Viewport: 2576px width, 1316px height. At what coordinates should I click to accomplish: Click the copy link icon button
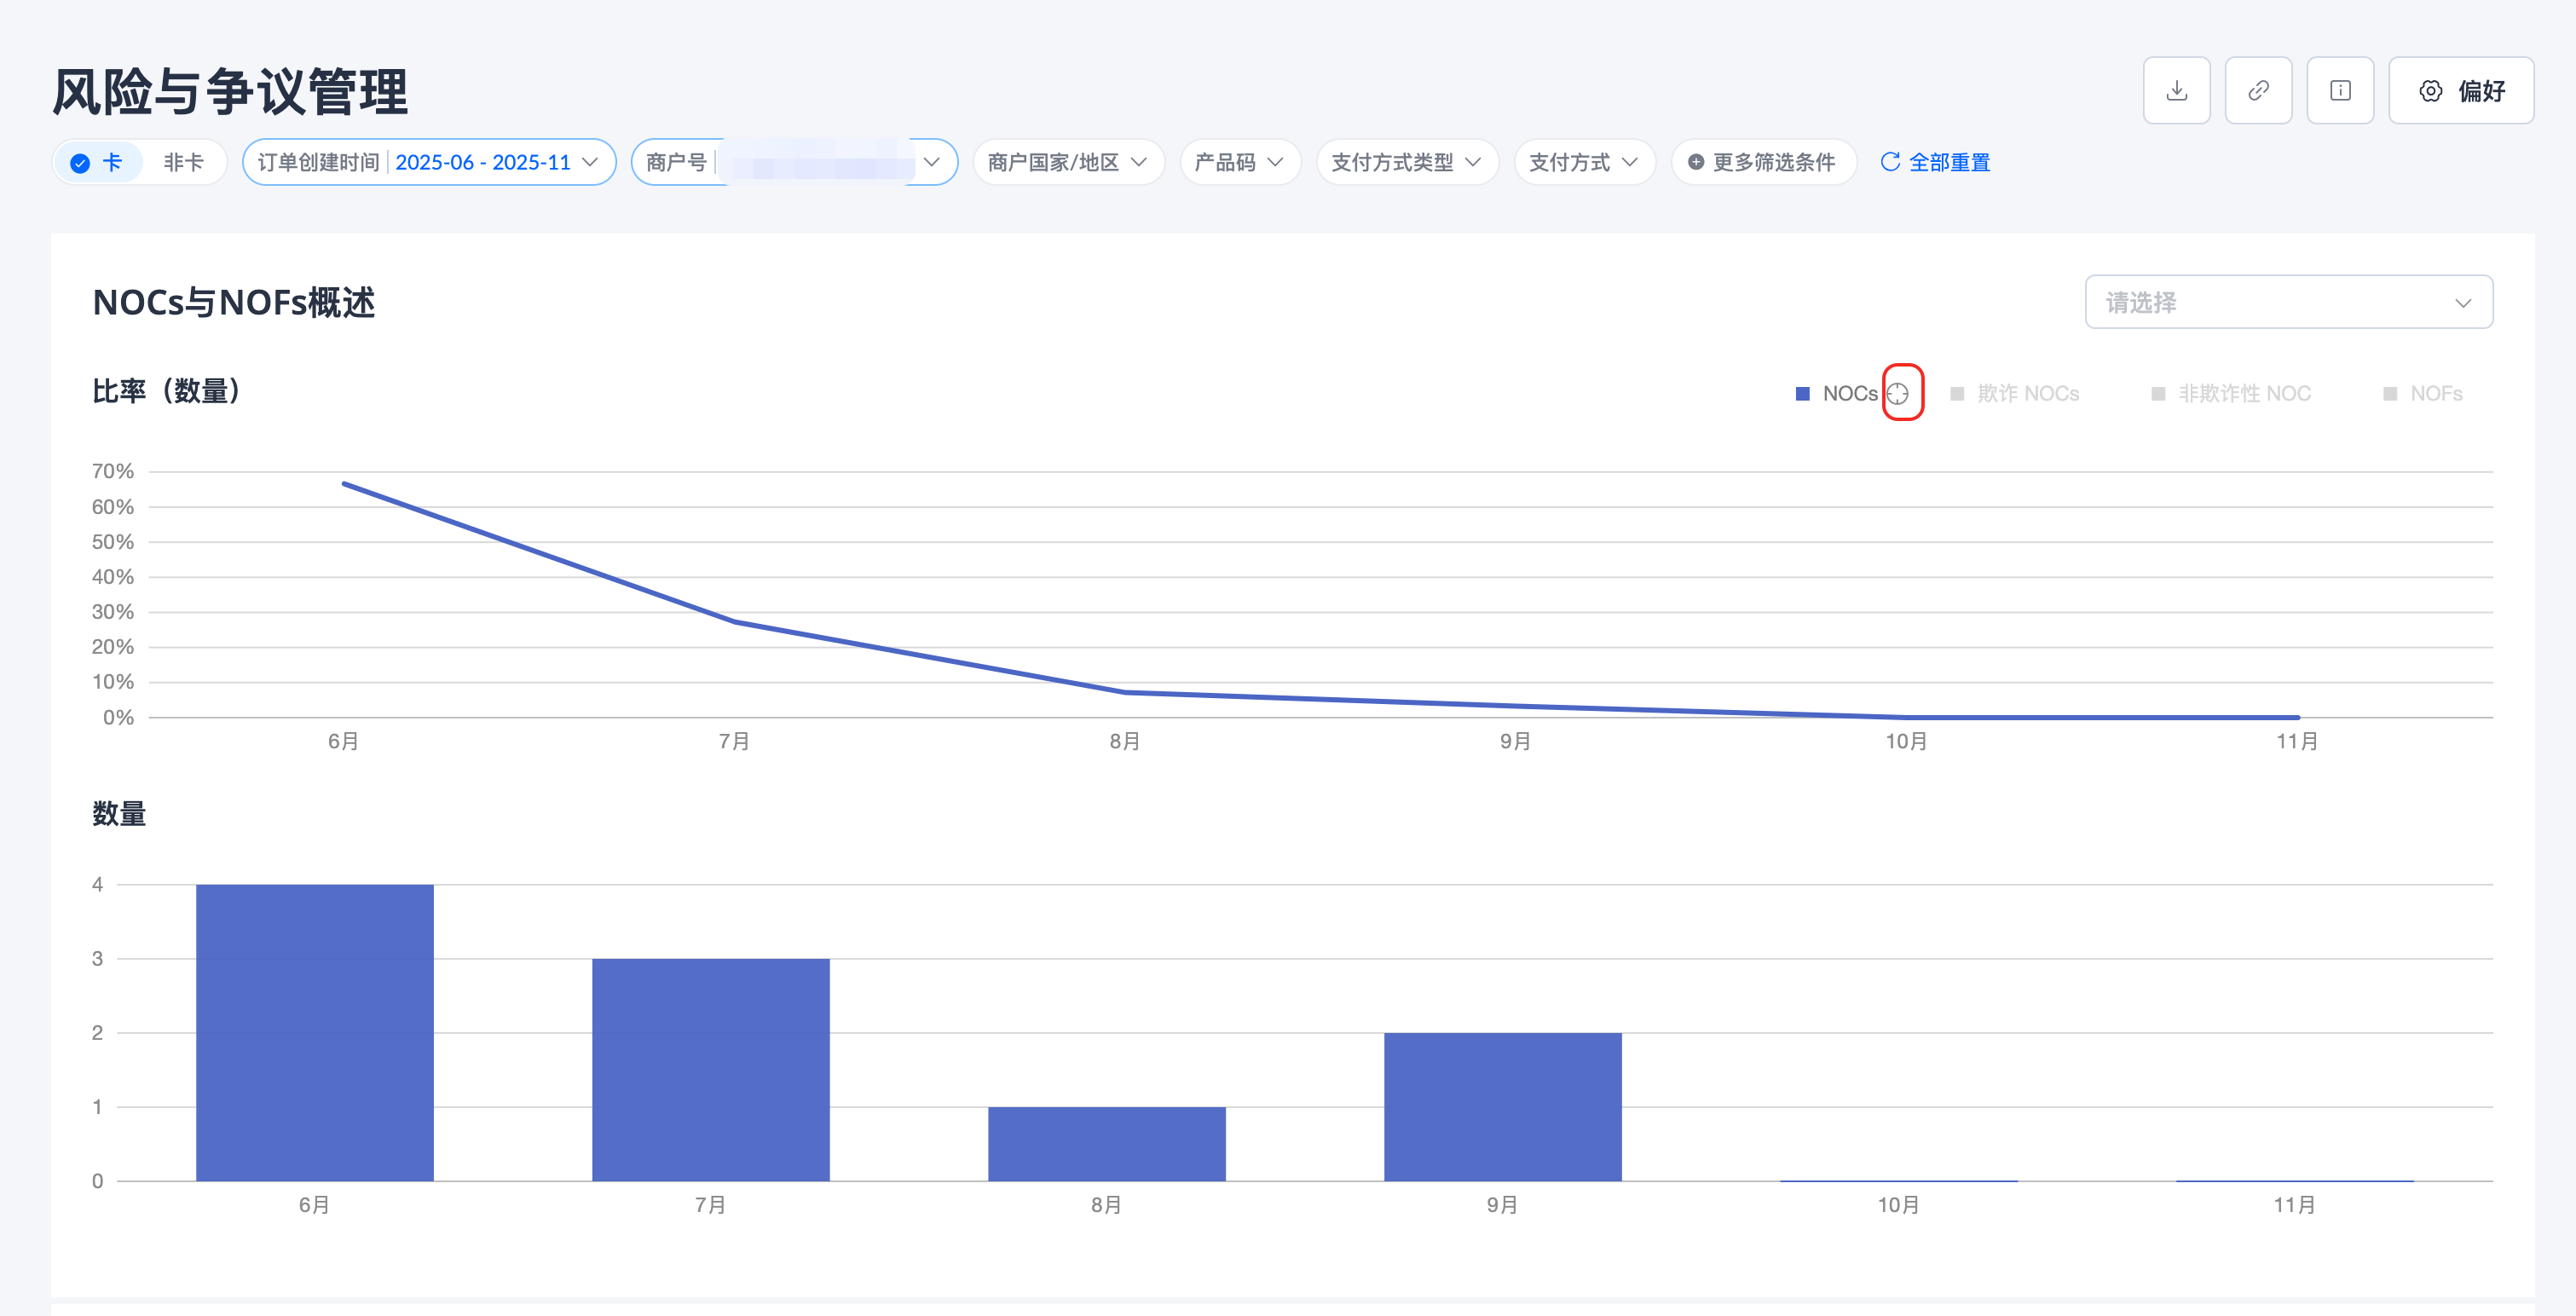[x=2258, y=91]
